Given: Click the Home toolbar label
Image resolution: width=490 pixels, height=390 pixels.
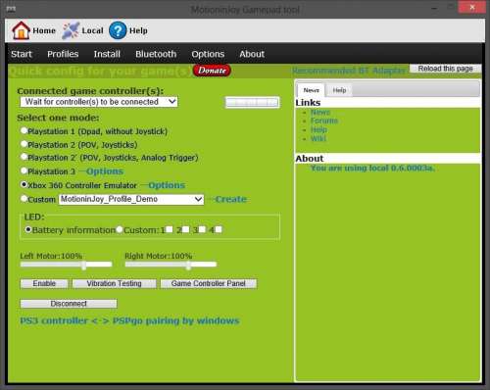Looking at the screenshot, I should (44, 30).
